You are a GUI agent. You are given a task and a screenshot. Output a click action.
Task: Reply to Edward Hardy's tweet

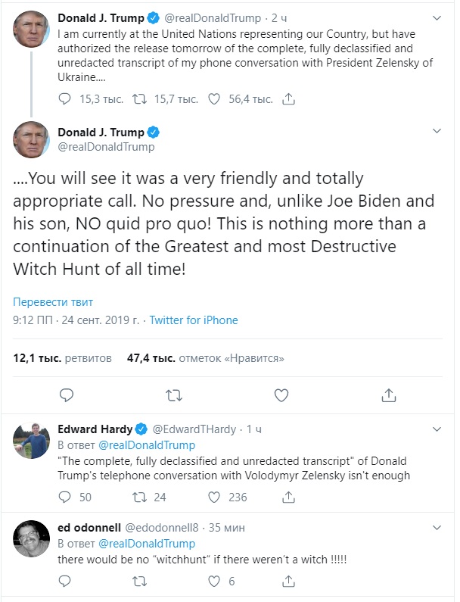[x=66, y=498]
